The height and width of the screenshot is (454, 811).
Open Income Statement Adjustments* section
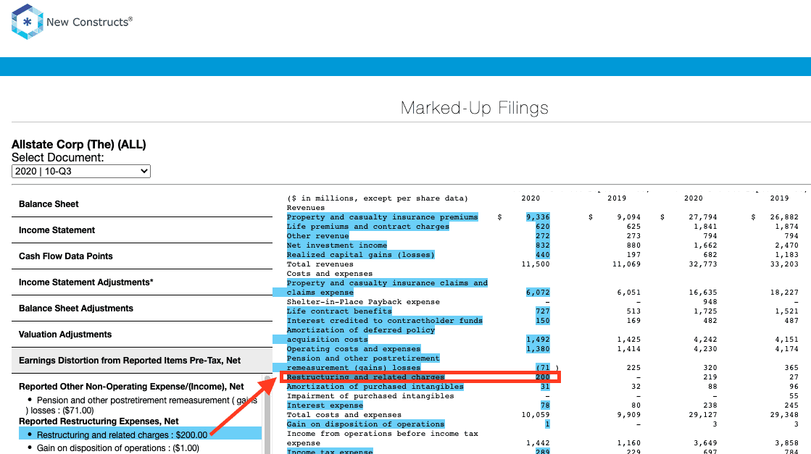point(142,282)
